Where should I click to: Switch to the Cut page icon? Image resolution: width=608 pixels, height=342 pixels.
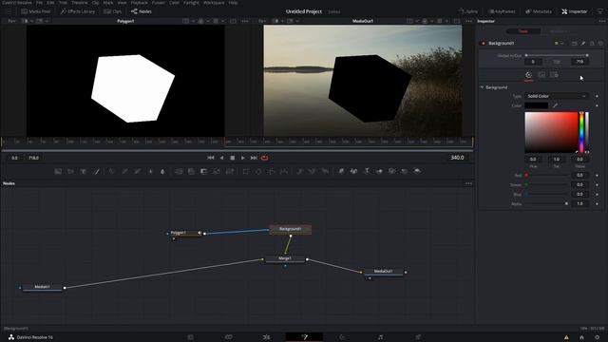pyautogui.click(x=228, y=337)
